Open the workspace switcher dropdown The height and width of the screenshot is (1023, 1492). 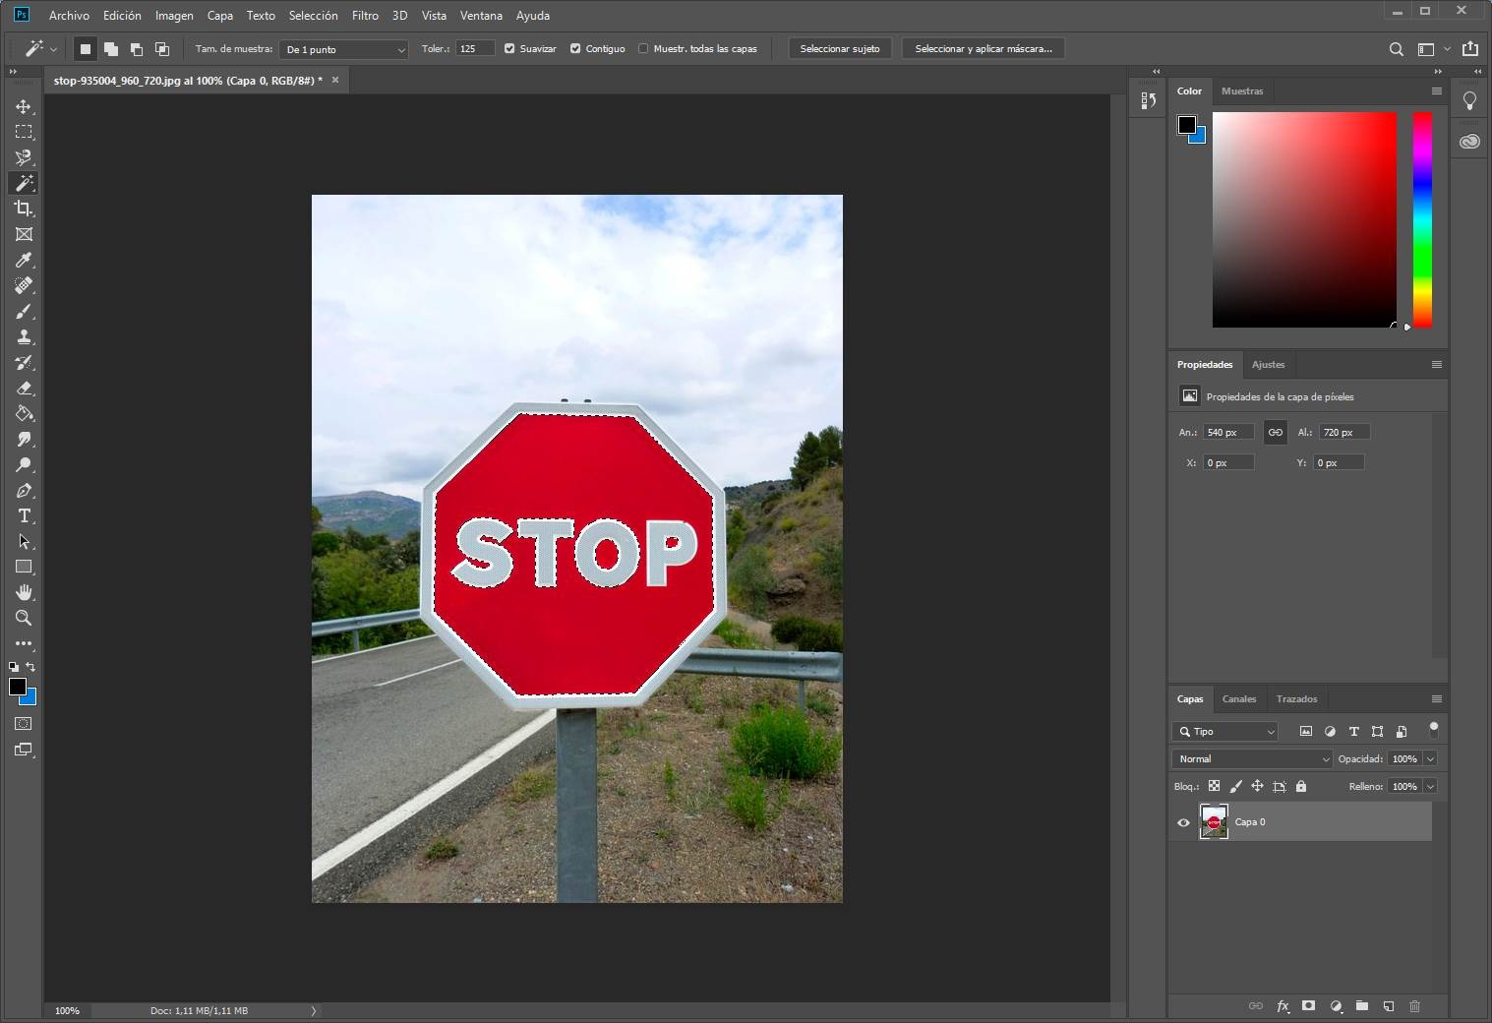pos(1433,49)
